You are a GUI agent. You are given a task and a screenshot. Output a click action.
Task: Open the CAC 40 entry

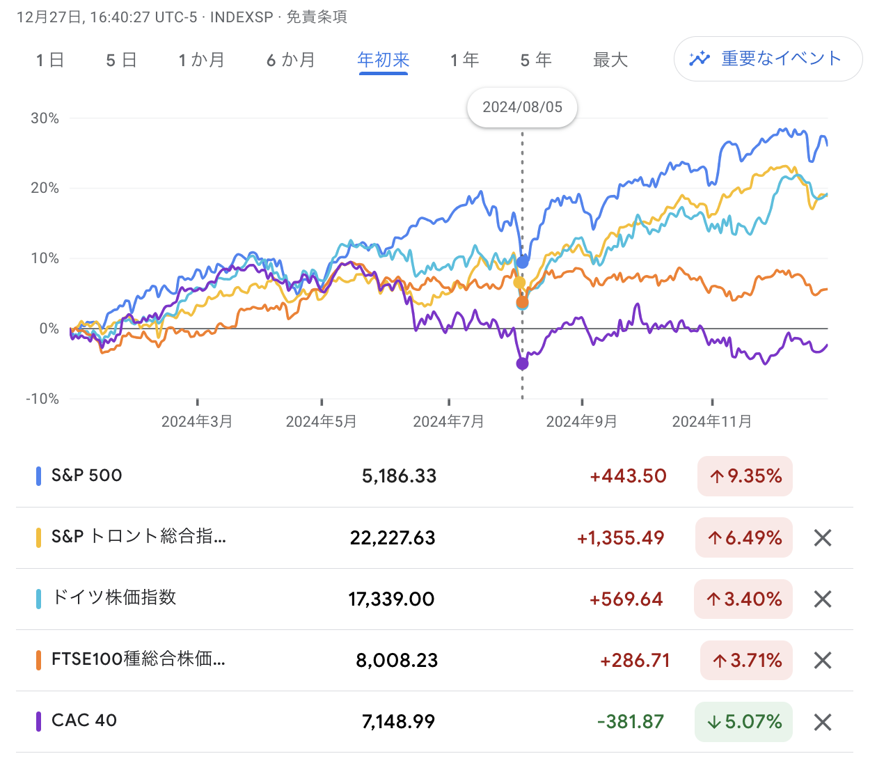click(x=84, y=721)
